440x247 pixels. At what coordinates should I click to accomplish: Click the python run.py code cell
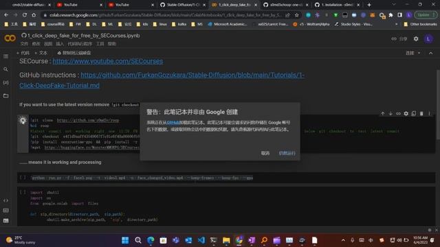coord(226,178)
